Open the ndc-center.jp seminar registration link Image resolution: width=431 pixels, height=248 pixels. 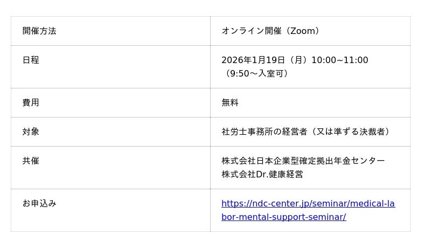pyautogui.click(x=308, y=204)
